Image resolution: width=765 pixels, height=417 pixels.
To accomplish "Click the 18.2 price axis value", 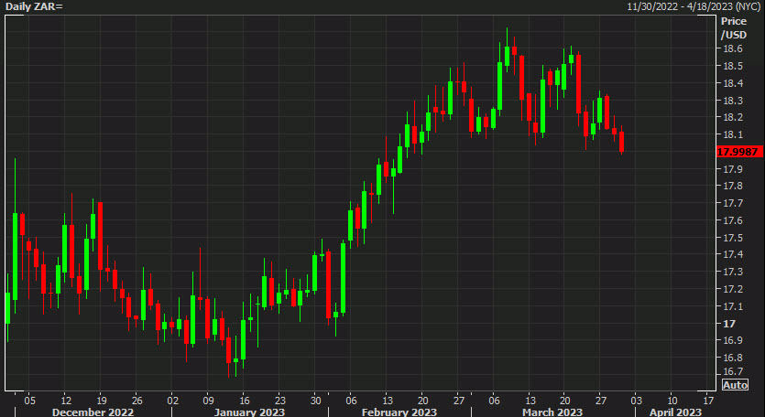I will point(731,117).
